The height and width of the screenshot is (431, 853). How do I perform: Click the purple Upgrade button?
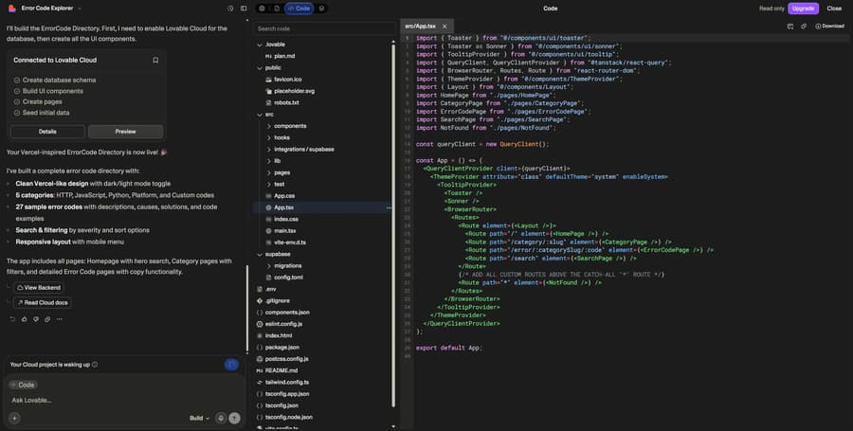(x=803, y=9)
